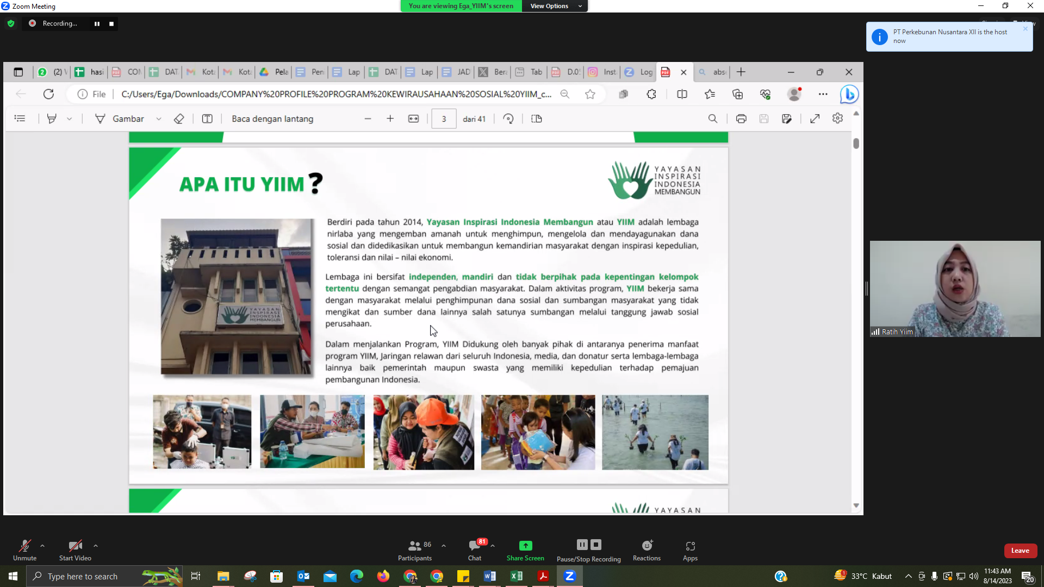Open Zoom app in Windows taskbar
This screenshot has height=587, width=1044.
pos(569,576)
